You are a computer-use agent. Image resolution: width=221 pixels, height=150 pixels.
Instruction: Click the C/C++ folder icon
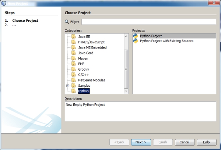coord(74,75)
